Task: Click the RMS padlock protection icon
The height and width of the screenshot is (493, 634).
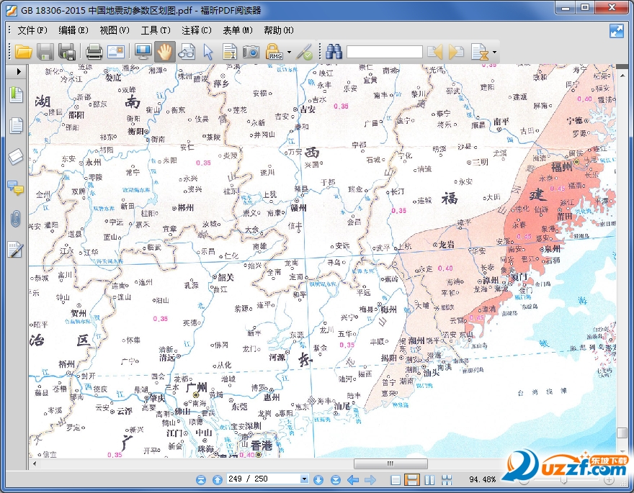Action: coord(274,52)
